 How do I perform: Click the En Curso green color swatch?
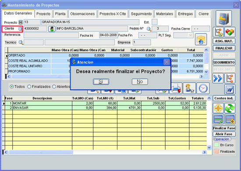(x=216, y=145)
